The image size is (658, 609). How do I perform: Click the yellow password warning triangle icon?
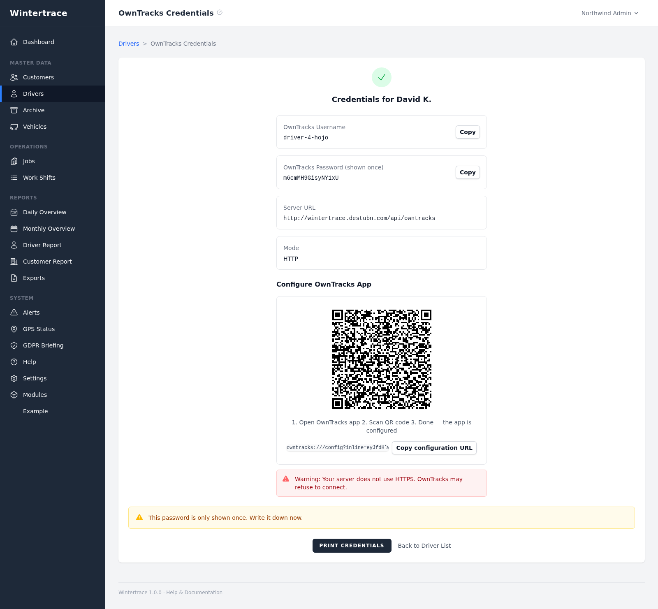click(x=139, y=517)
